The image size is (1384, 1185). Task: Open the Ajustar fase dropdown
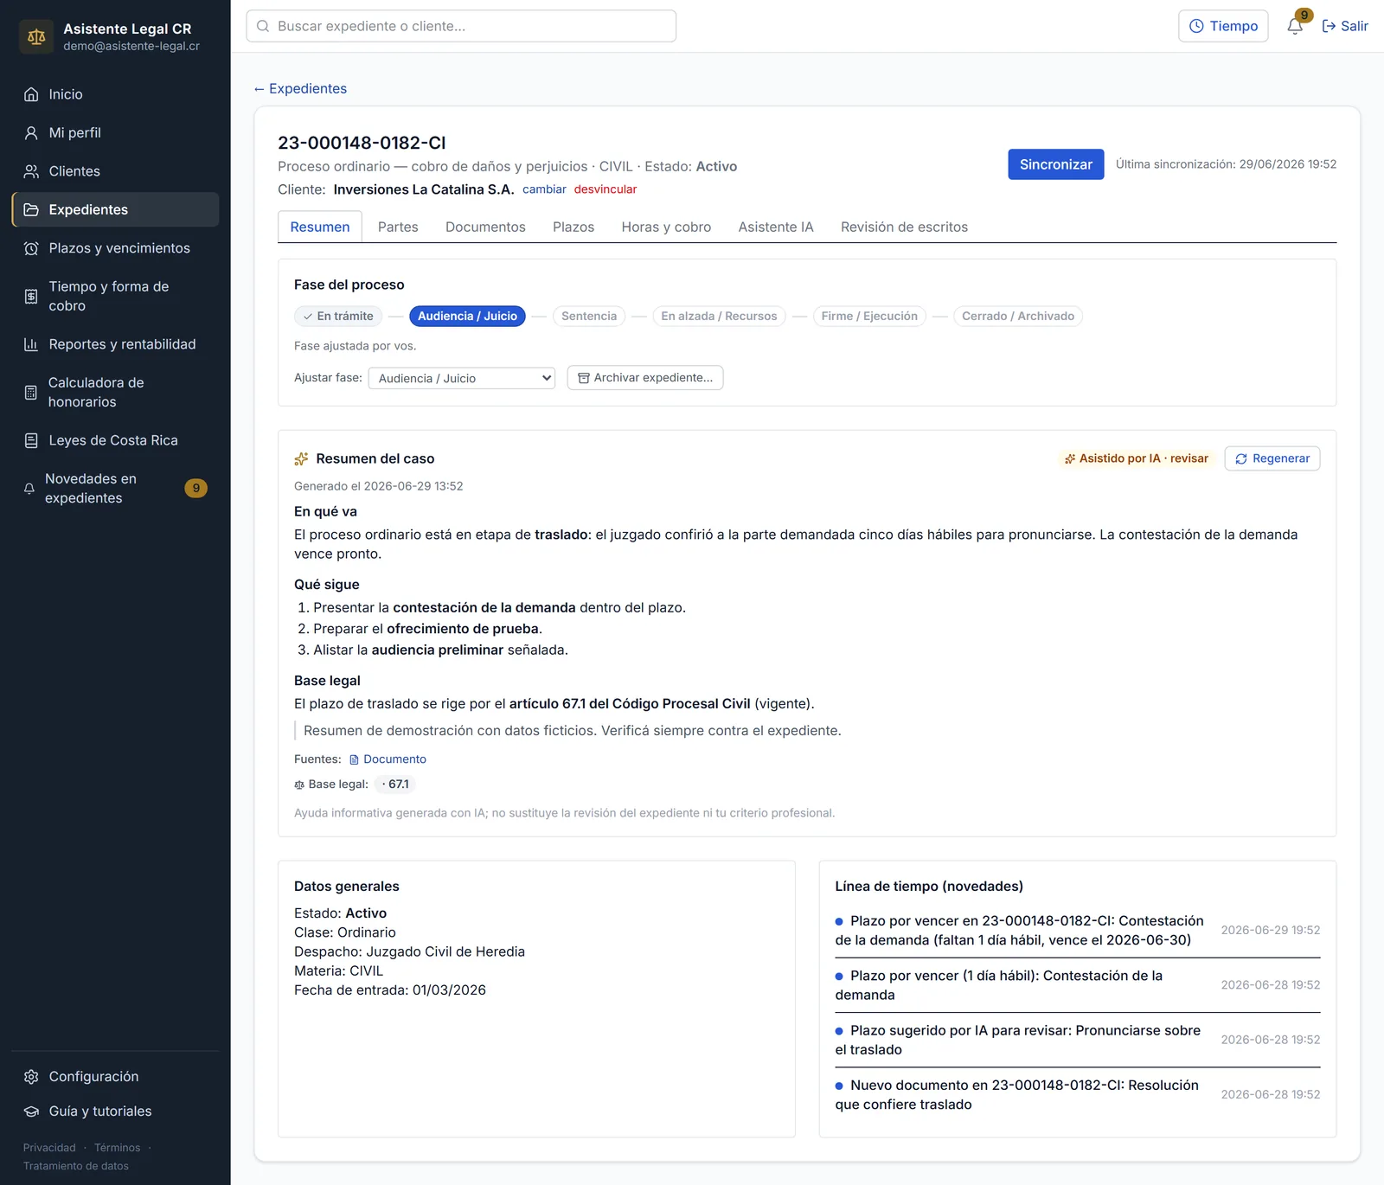coord(462,378)
